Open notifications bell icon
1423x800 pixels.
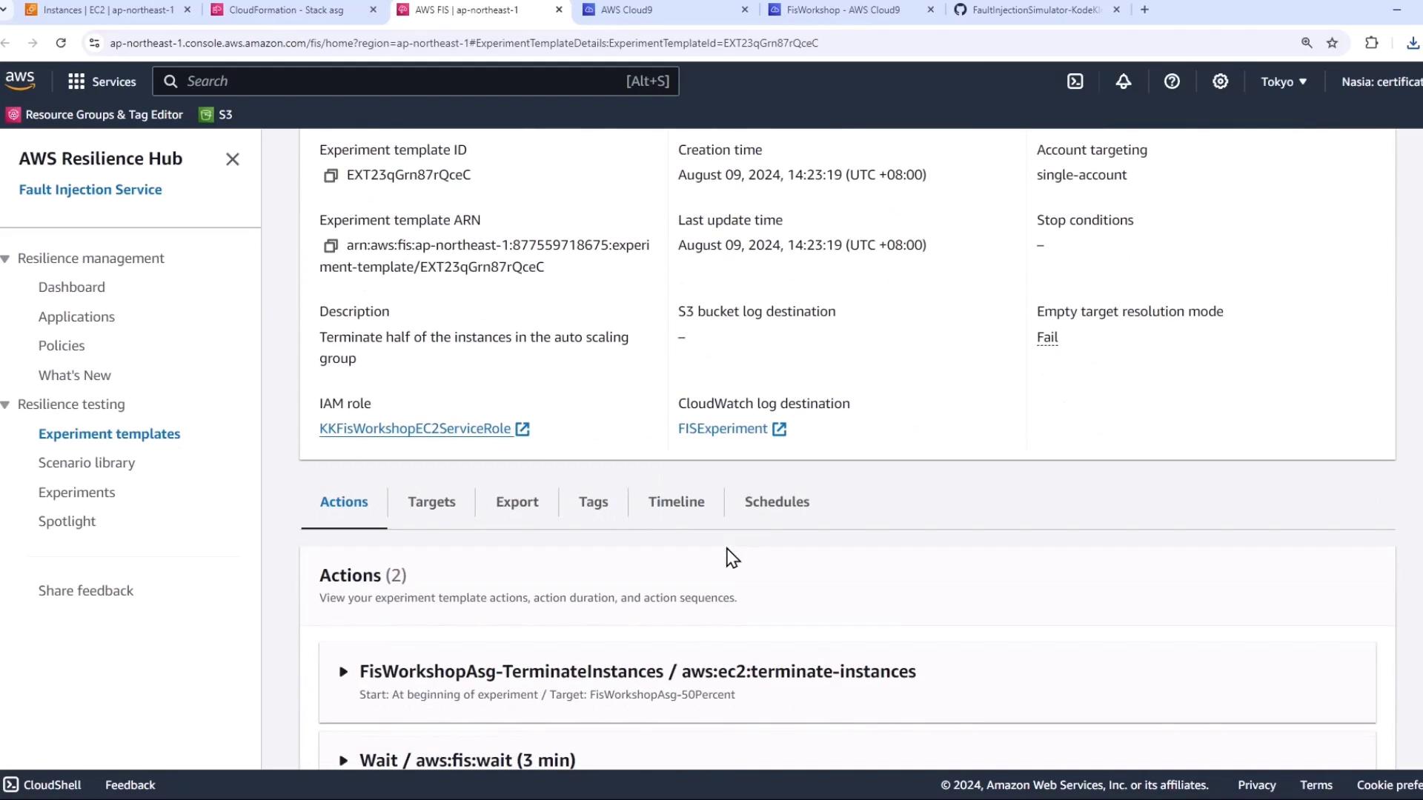coord(1124,81)
